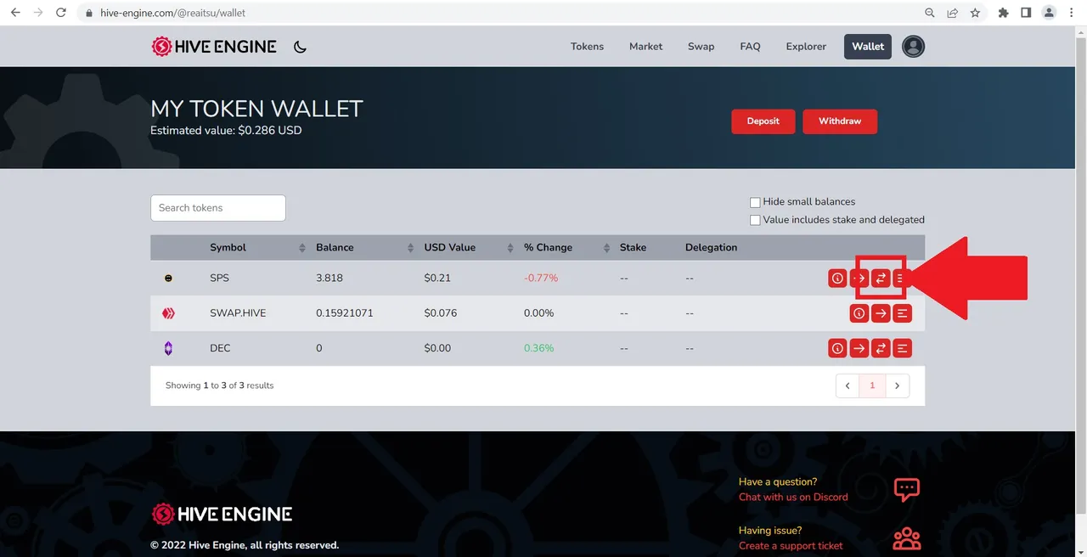
Task: Focus the Search tokens field
Action: (218, 208)
